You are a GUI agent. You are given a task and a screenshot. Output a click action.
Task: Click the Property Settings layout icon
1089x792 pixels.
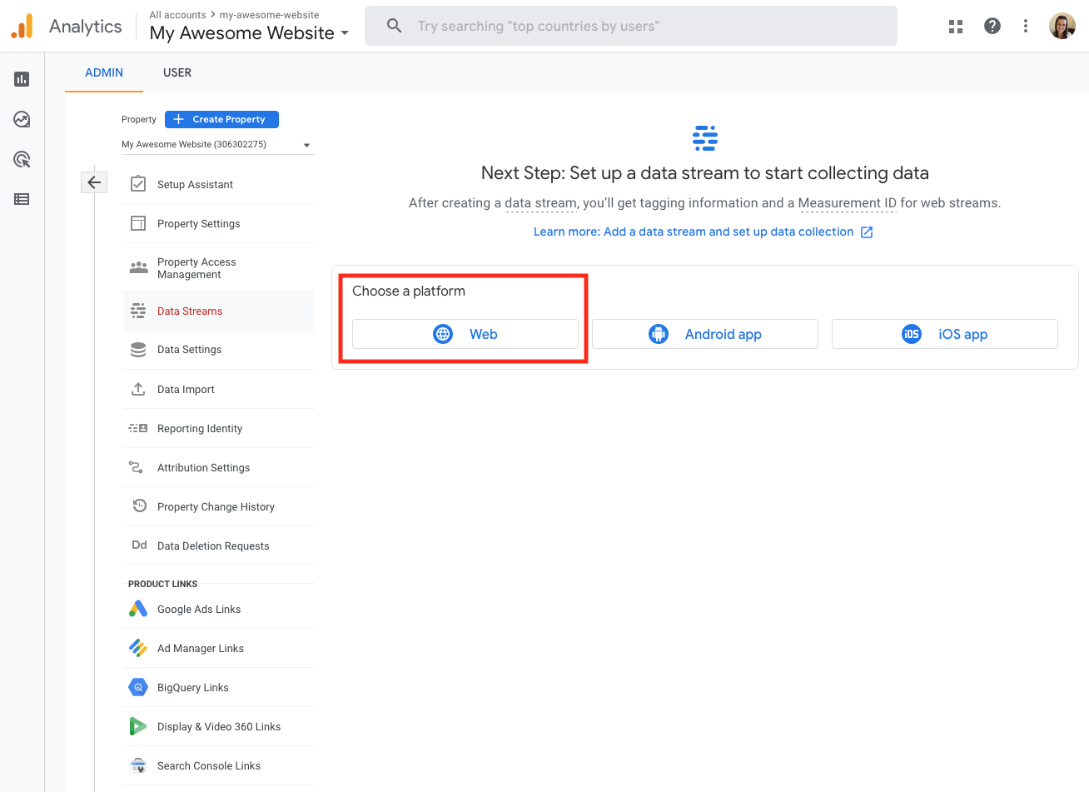[138, 223]
